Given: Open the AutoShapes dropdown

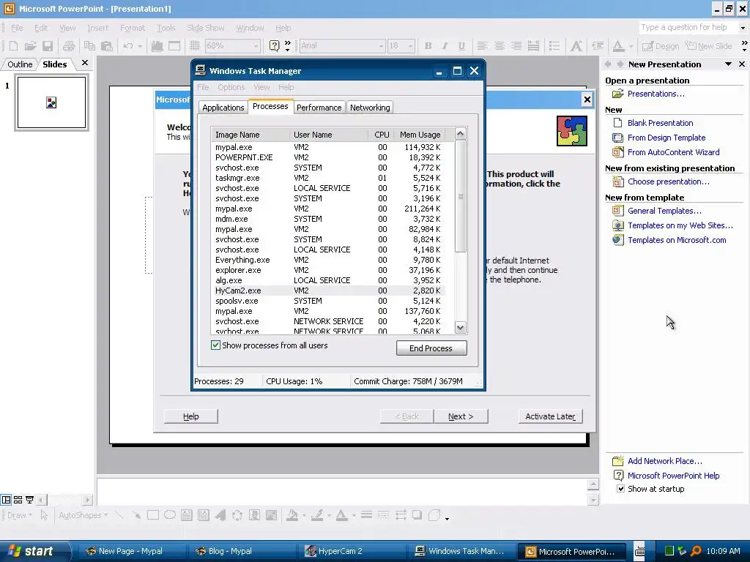Looking at the screenshot, I should tap(83, 515).
